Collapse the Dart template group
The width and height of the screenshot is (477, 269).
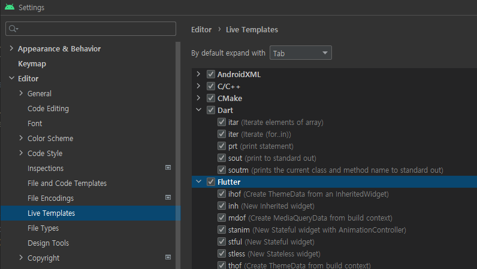[x=198, y=110]
